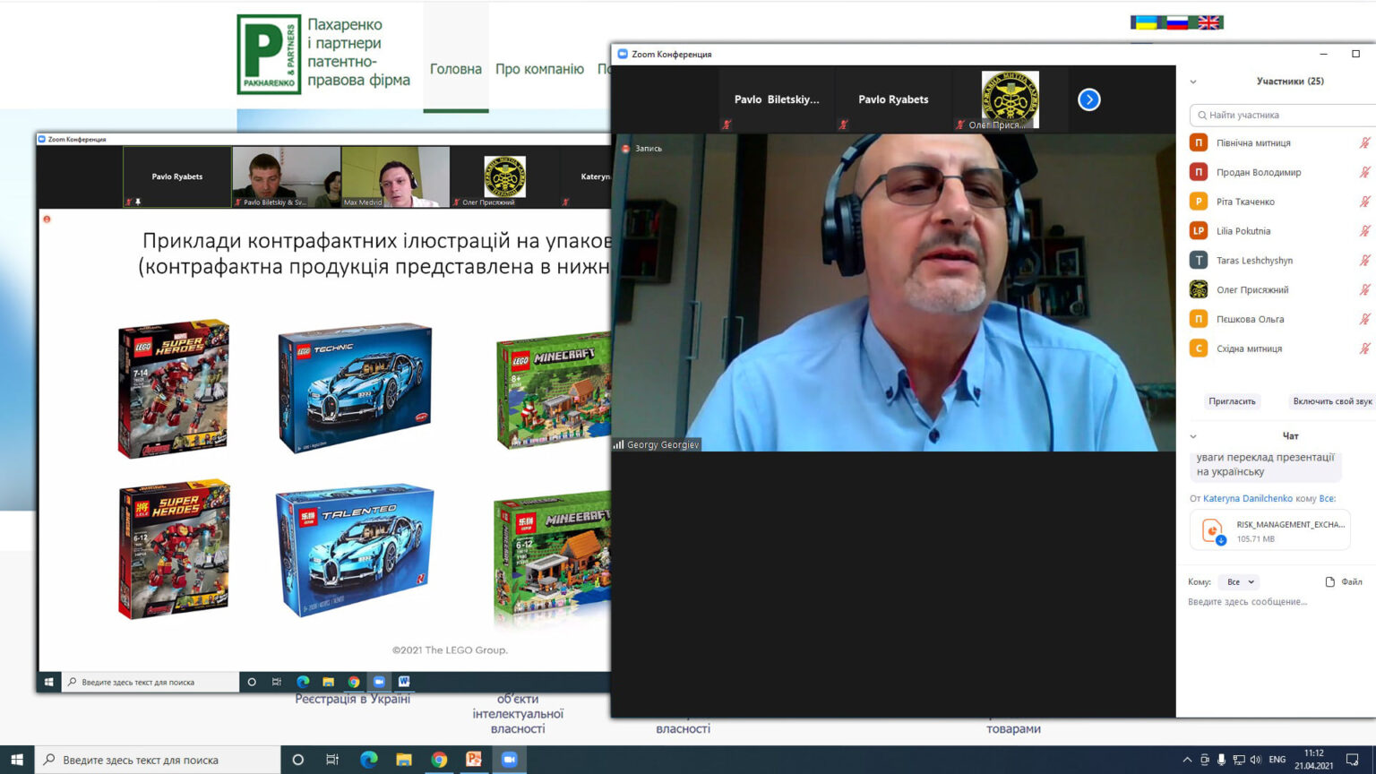This screenshot has height=774, width=1376.
Task: Click muted mic icon for Продан Володимир
Action: click(1364, 172)
